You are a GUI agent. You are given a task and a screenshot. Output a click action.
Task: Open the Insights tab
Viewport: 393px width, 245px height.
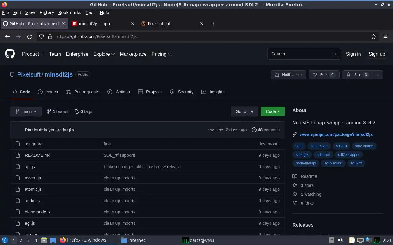(x=213, y=92)
